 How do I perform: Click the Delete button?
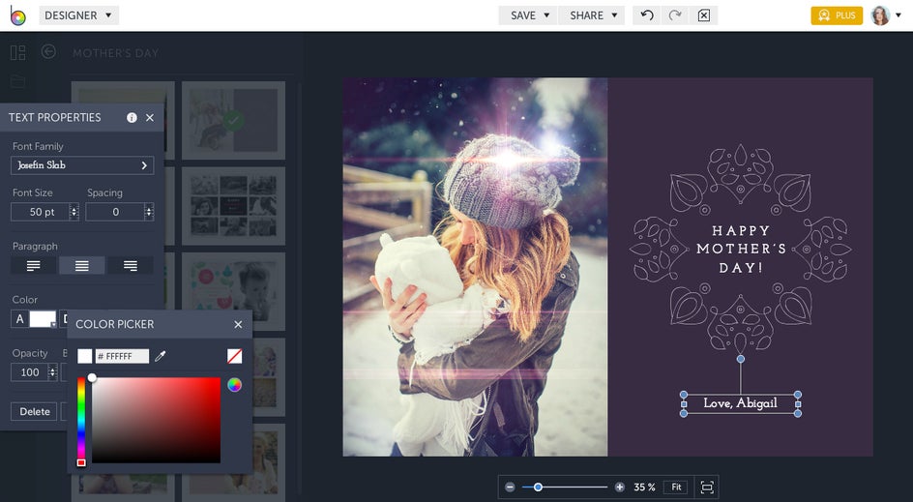click(x=35, y=412)
